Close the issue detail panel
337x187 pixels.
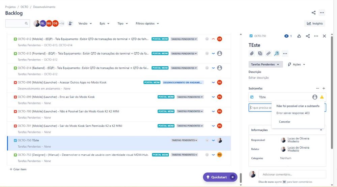[324, 36]
